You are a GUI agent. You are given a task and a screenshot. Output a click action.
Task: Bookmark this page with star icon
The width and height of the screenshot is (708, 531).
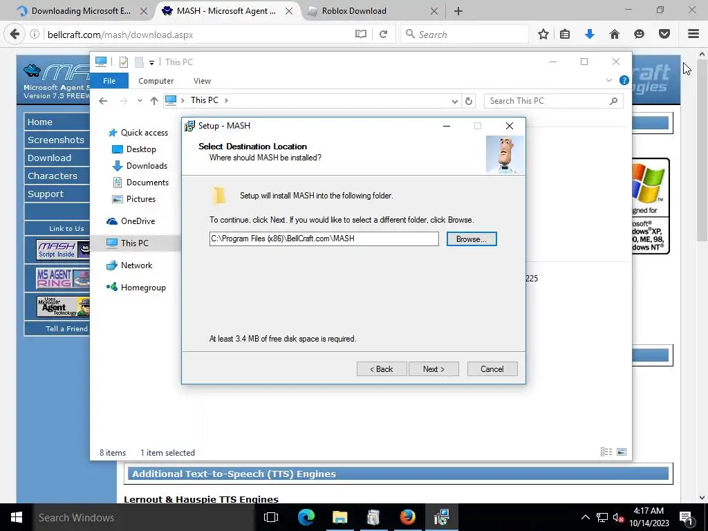pyautogui.click(x=543, y=35)
